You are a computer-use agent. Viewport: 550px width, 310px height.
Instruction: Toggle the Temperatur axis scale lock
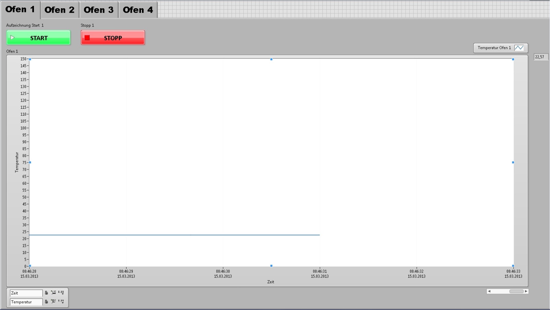pyautogui.click(x=46, y=302)
